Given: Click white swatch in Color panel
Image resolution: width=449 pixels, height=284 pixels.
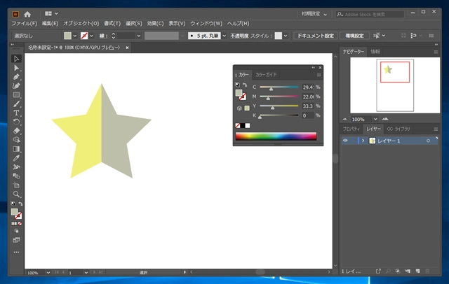Looking at the screenshot, I should click(248, 126).
